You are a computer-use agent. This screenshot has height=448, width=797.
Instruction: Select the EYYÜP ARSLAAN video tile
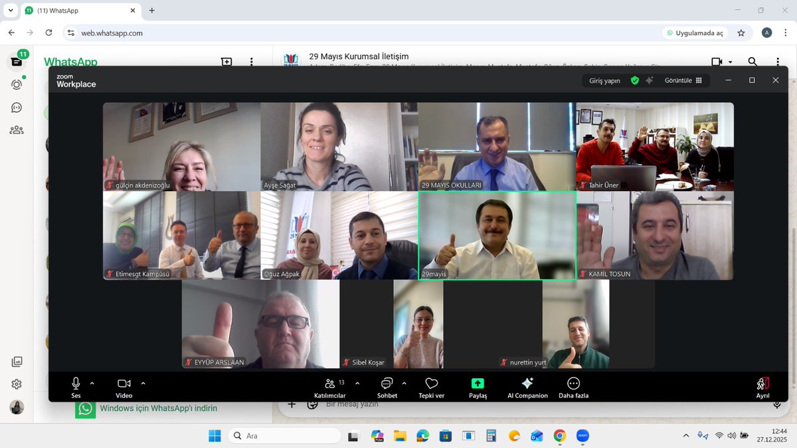point(260,324)
